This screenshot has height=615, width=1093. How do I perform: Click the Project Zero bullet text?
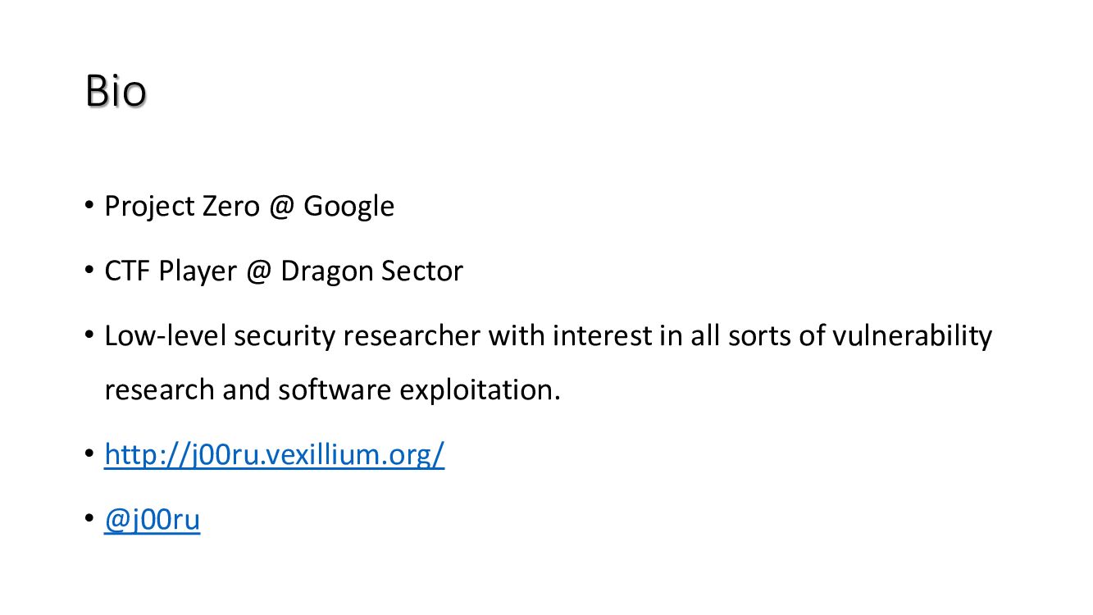coord(248,206)
